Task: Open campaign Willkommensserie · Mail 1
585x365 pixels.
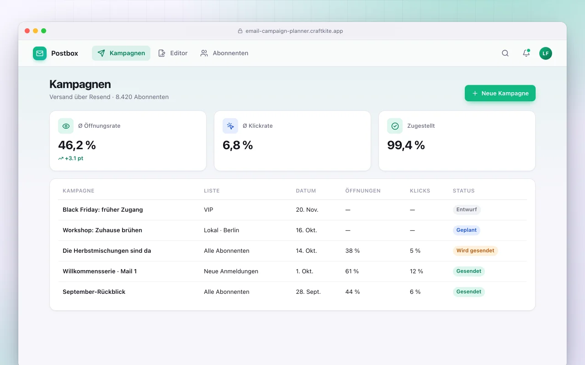Action: [x=100, y=271]
